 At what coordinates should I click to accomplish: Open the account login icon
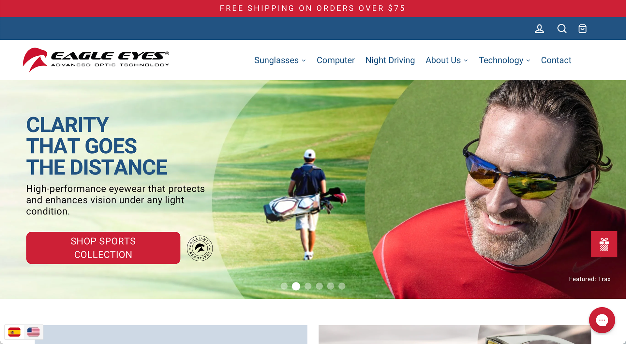click(539, 29)
